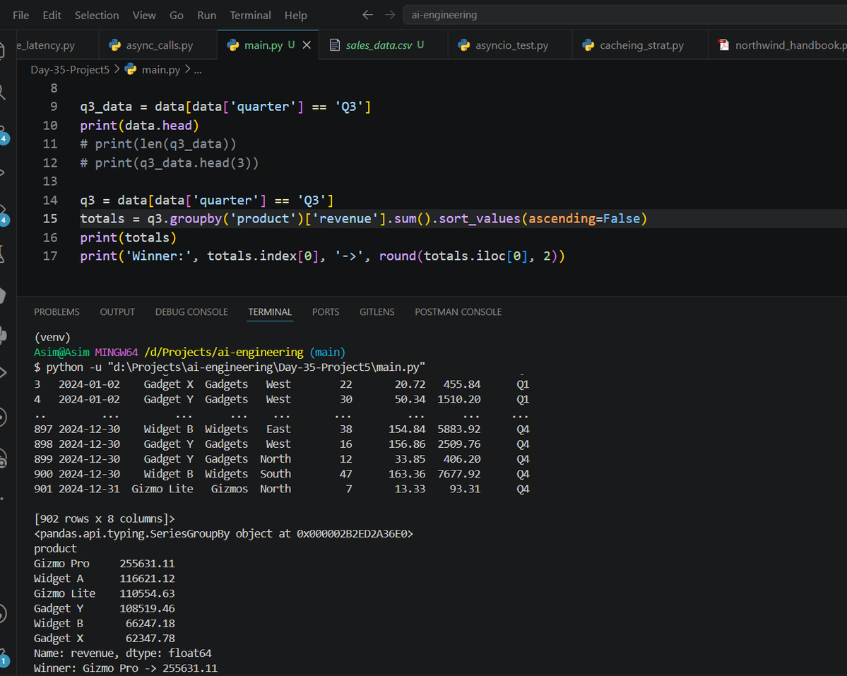
Task: Open the GITLENS panel tab
Action: (377, 312)
